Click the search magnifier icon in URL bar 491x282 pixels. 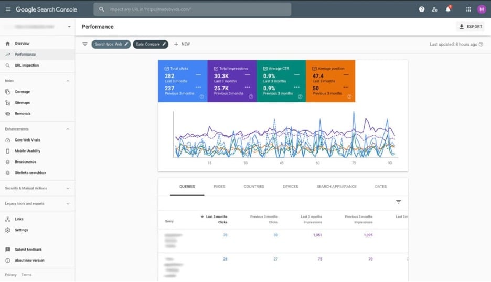pyautogui.click(x=101, y=9)
